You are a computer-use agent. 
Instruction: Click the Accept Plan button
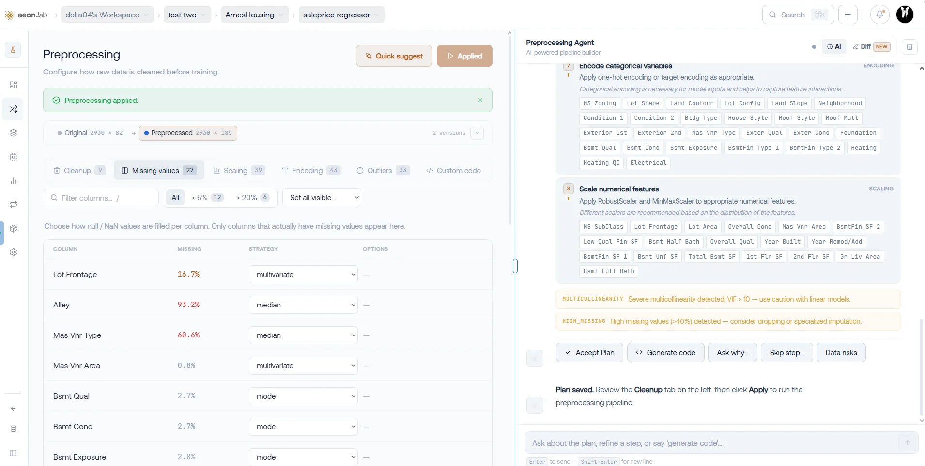click(589, 353)
